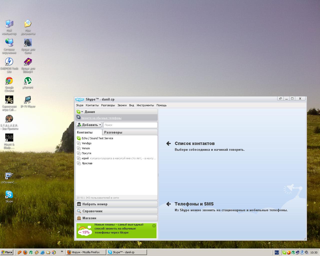Image resolution: width=320 pixels, height=256 pixels.
Task: Switch to the Контакты tab
Action: click(x=88, y=132)
